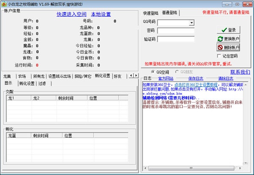Click the 剩余时间 column header in 交配 table
The image size is (254, 175).
(x=72, y=98)
